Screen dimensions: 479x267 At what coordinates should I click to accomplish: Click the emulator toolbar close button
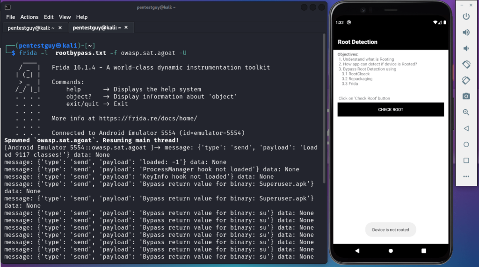pyautogui.click(x=471, y=5)
